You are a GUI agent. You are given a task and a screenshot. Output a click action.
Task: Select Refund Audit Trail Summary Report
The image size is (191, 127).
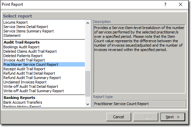point(32,78)
